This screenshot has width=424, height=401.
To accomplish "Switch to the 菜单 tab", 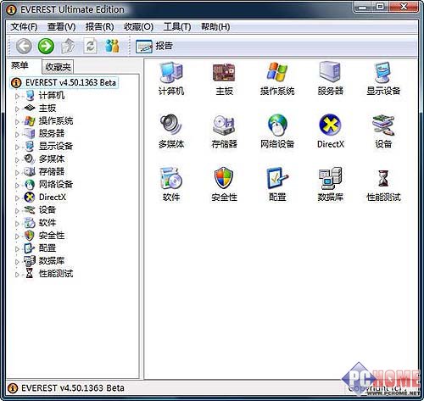I will click(20, 65).
